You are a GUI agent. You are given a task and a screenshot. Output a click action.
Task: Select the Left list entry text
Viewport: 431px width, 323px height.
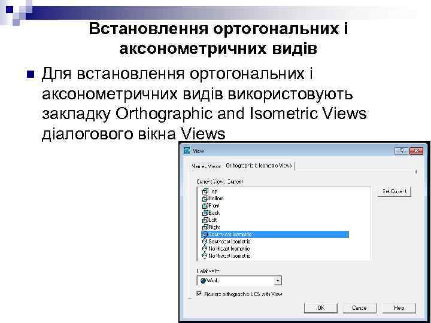pos(213,220)
